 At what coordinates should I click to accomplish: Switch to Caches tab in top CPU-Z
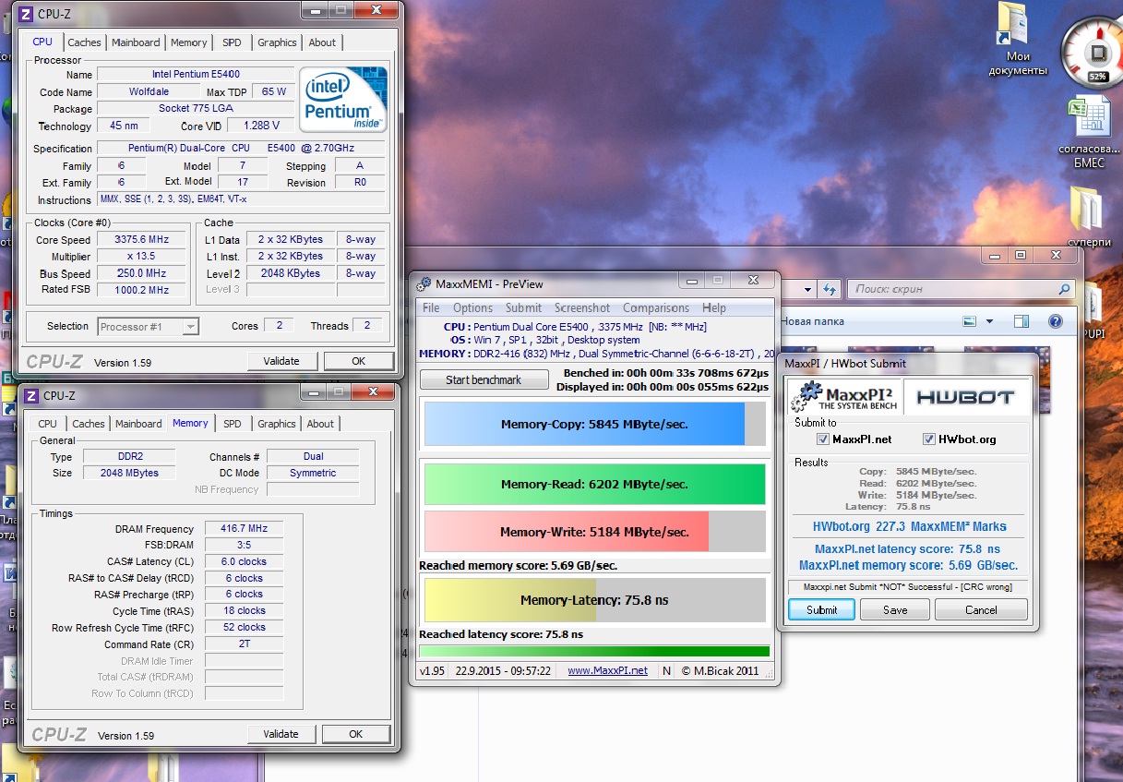point(84,42)
